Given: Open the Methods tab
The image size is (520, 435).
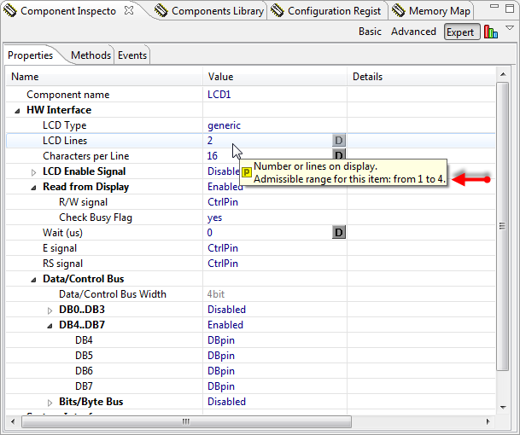Looking at the screenshot, I should [91, 55].
